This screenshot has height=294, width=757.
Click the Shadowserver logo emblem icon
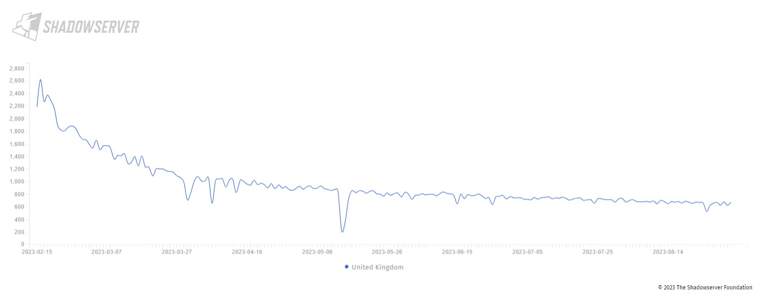tap(26, 26)
